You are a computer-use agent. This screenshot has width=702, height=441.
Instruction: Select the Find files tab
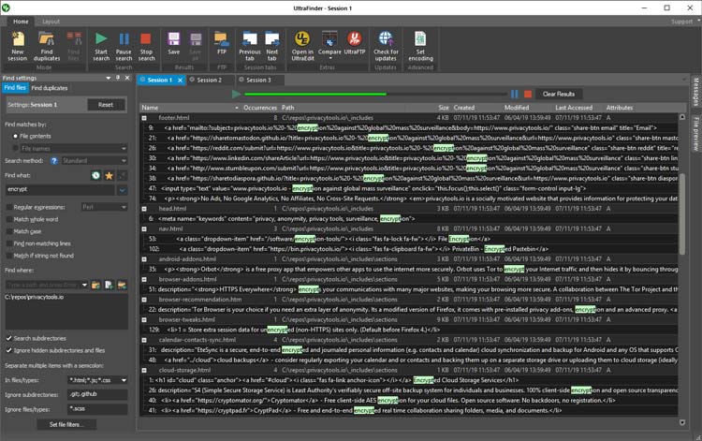click(15, 88)
